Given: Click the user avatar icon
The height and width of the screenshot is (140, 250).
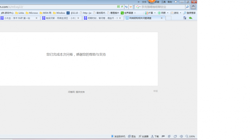Looking at the screenshot, I should point(193,7).
